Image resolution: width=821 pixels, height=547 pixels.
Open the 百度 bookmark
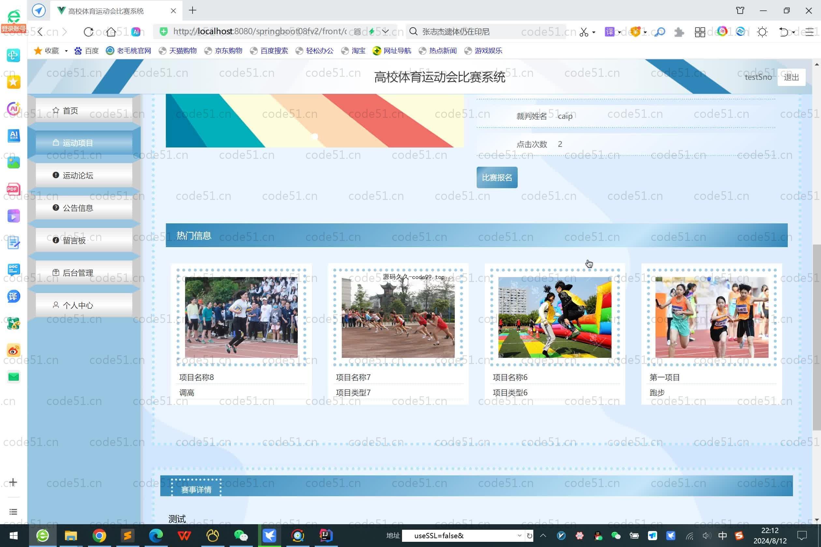point(87,51)
